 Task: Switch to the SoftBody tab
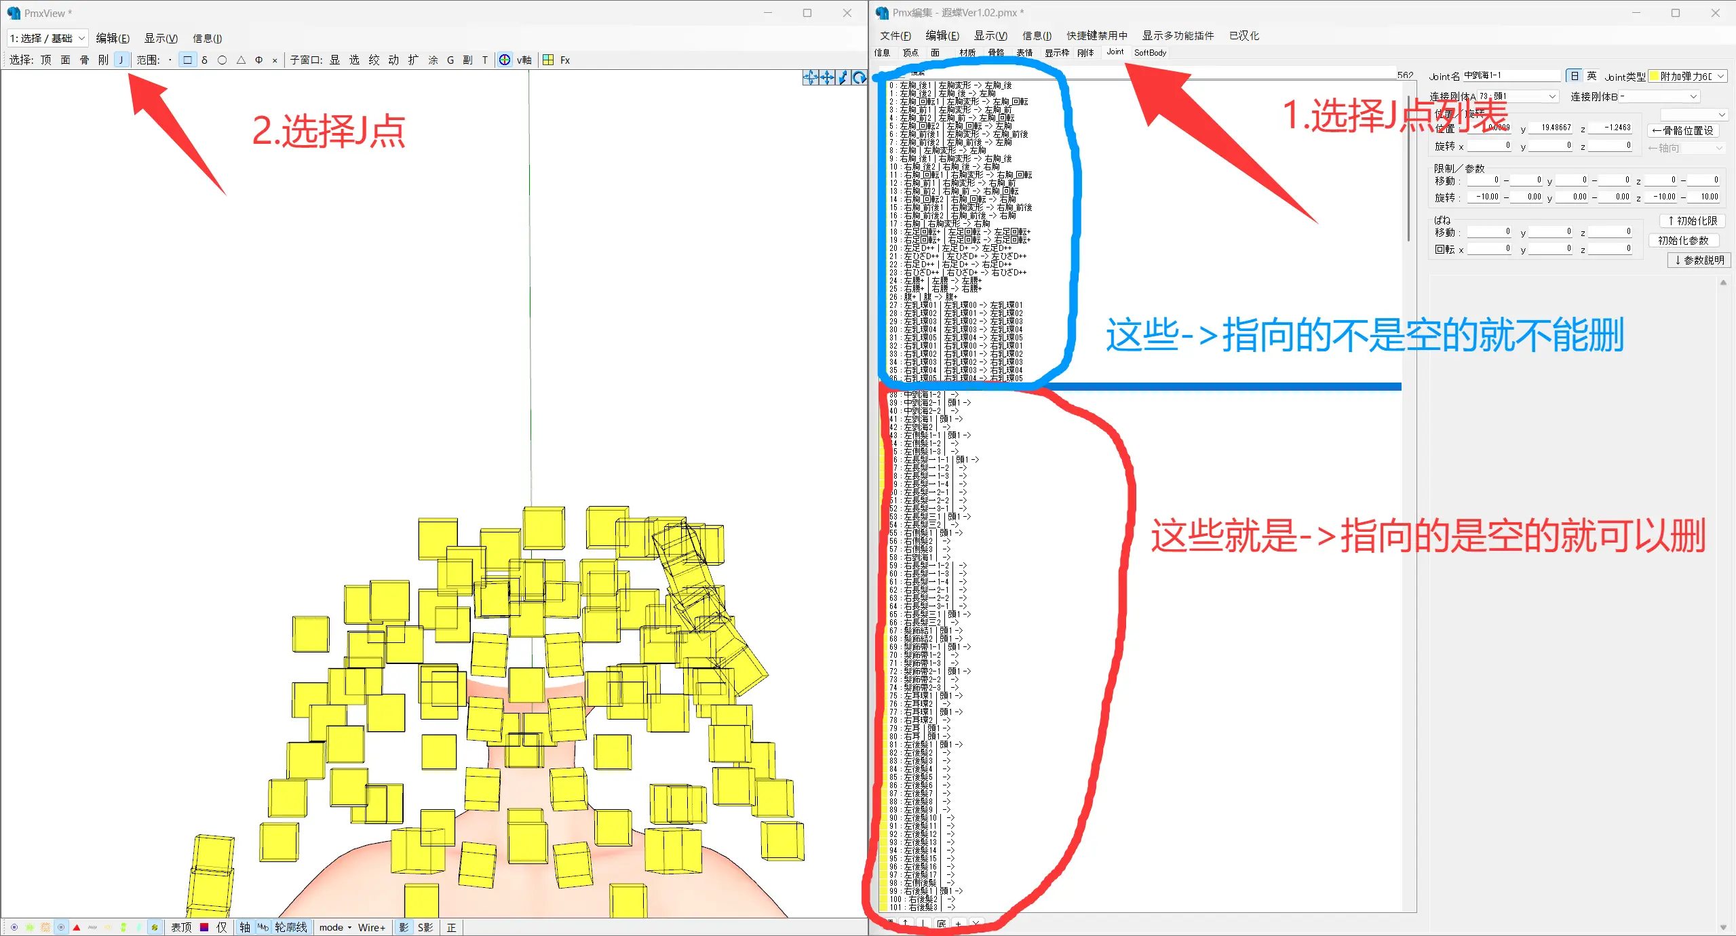pyautogui.click(x=1150, y=52)
